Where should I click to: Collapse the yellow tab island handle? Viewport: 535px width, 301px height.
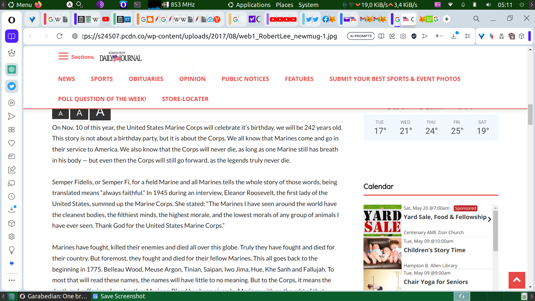[x=230, y=19]
